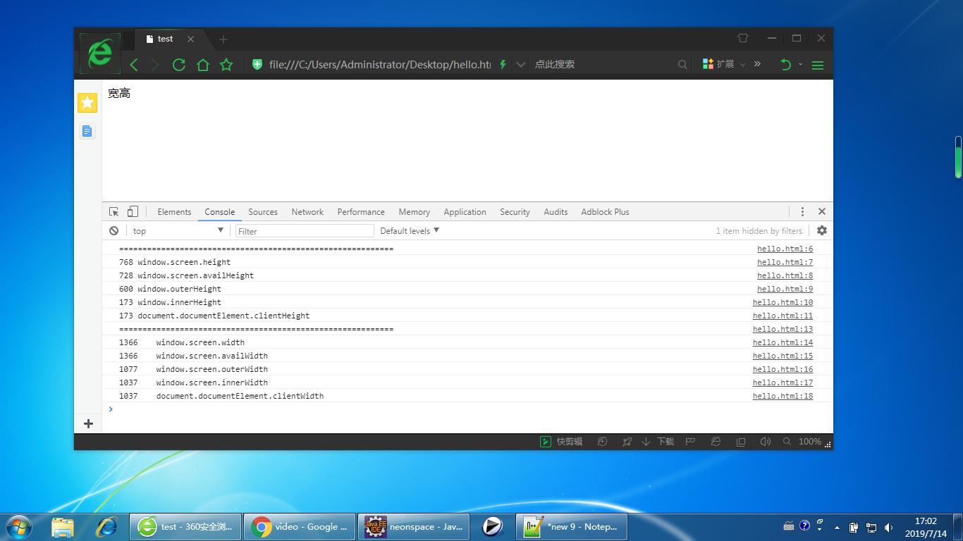The image size is (963, 541).
Task: Click the rocket accelerator status icon
Action: pos(627,442)
